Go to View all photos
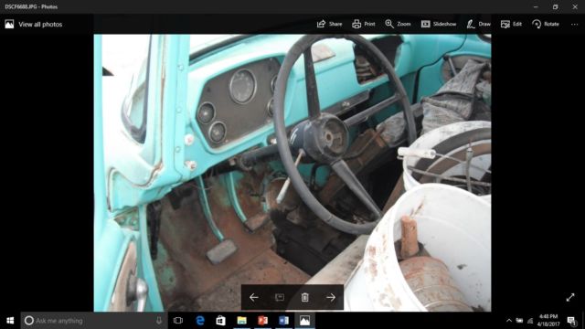The width and height of the screenshot is (585, 329). pos(34,25)
